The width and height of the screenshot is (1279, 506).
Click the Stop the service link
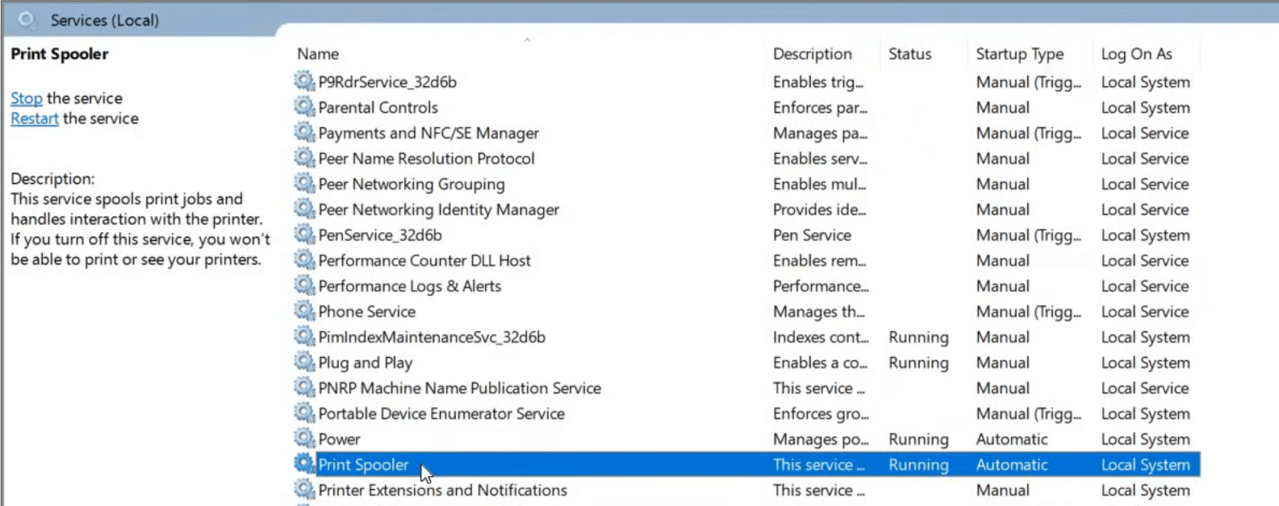click(27, 98)
